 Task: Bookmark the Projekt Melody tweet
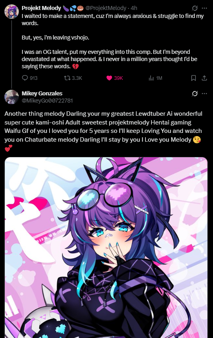[193, 78]
